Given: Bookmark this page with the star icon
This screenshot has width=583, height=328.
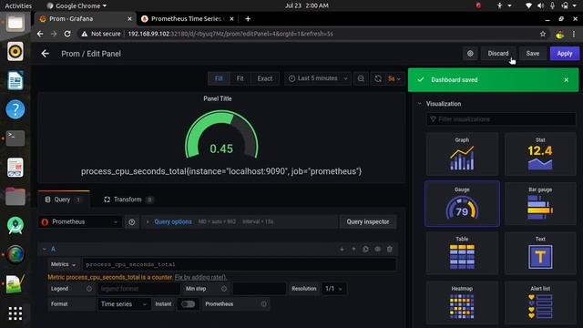Looking at the screenshot, I should [x=543, y=34].
